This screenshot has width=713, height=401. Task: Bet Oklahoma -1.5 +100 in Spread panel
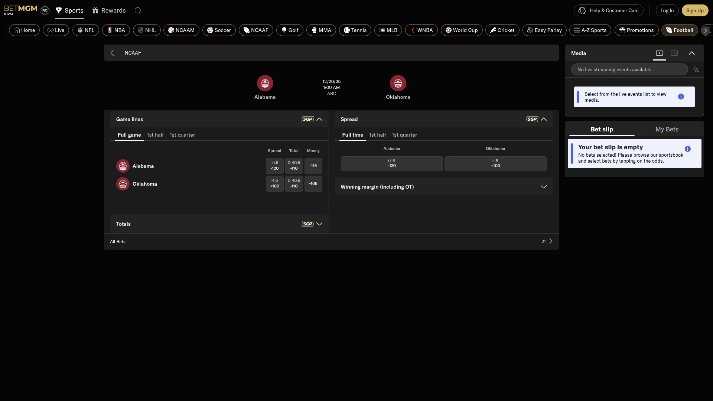point(495,164)
